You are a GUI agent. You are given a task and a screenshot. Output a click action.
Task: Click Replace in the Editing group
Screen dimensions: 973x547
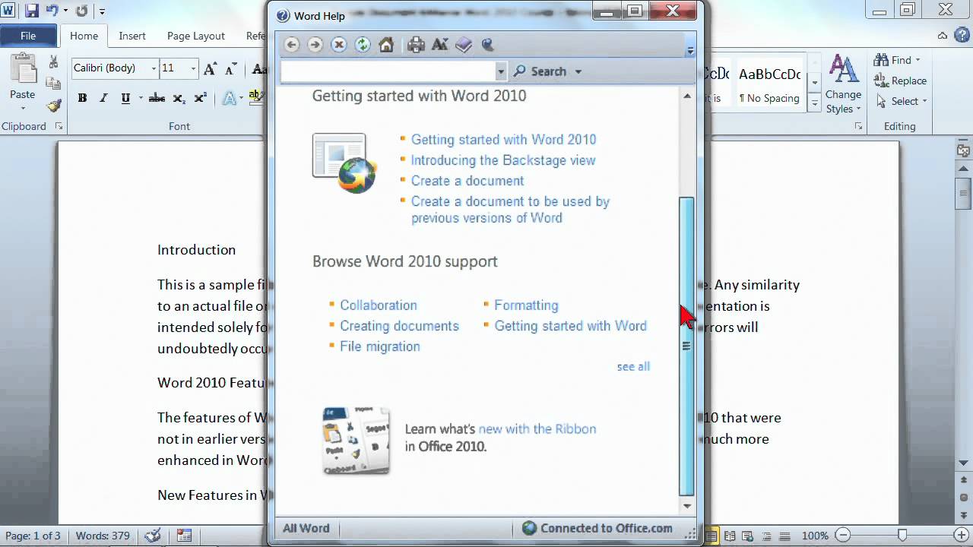(900, 81)
